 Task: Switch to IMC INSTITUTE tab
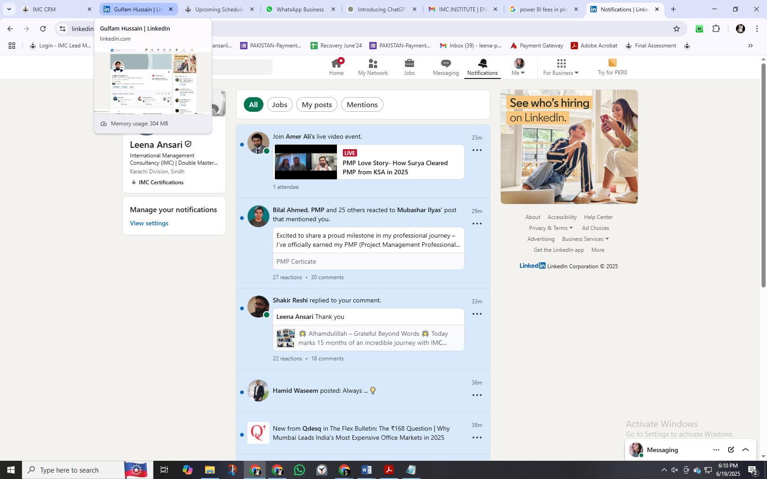point(462,9)
